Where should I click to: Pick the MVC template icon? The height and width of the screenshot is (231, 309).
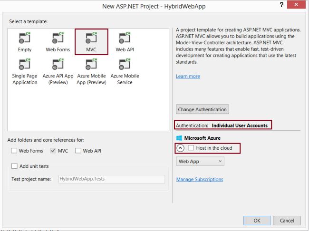91,38
